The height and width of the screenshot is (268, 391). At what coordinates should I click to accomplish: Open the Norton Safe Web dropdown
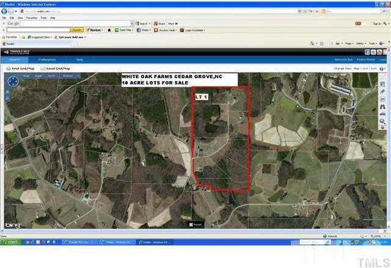(124, 30)
